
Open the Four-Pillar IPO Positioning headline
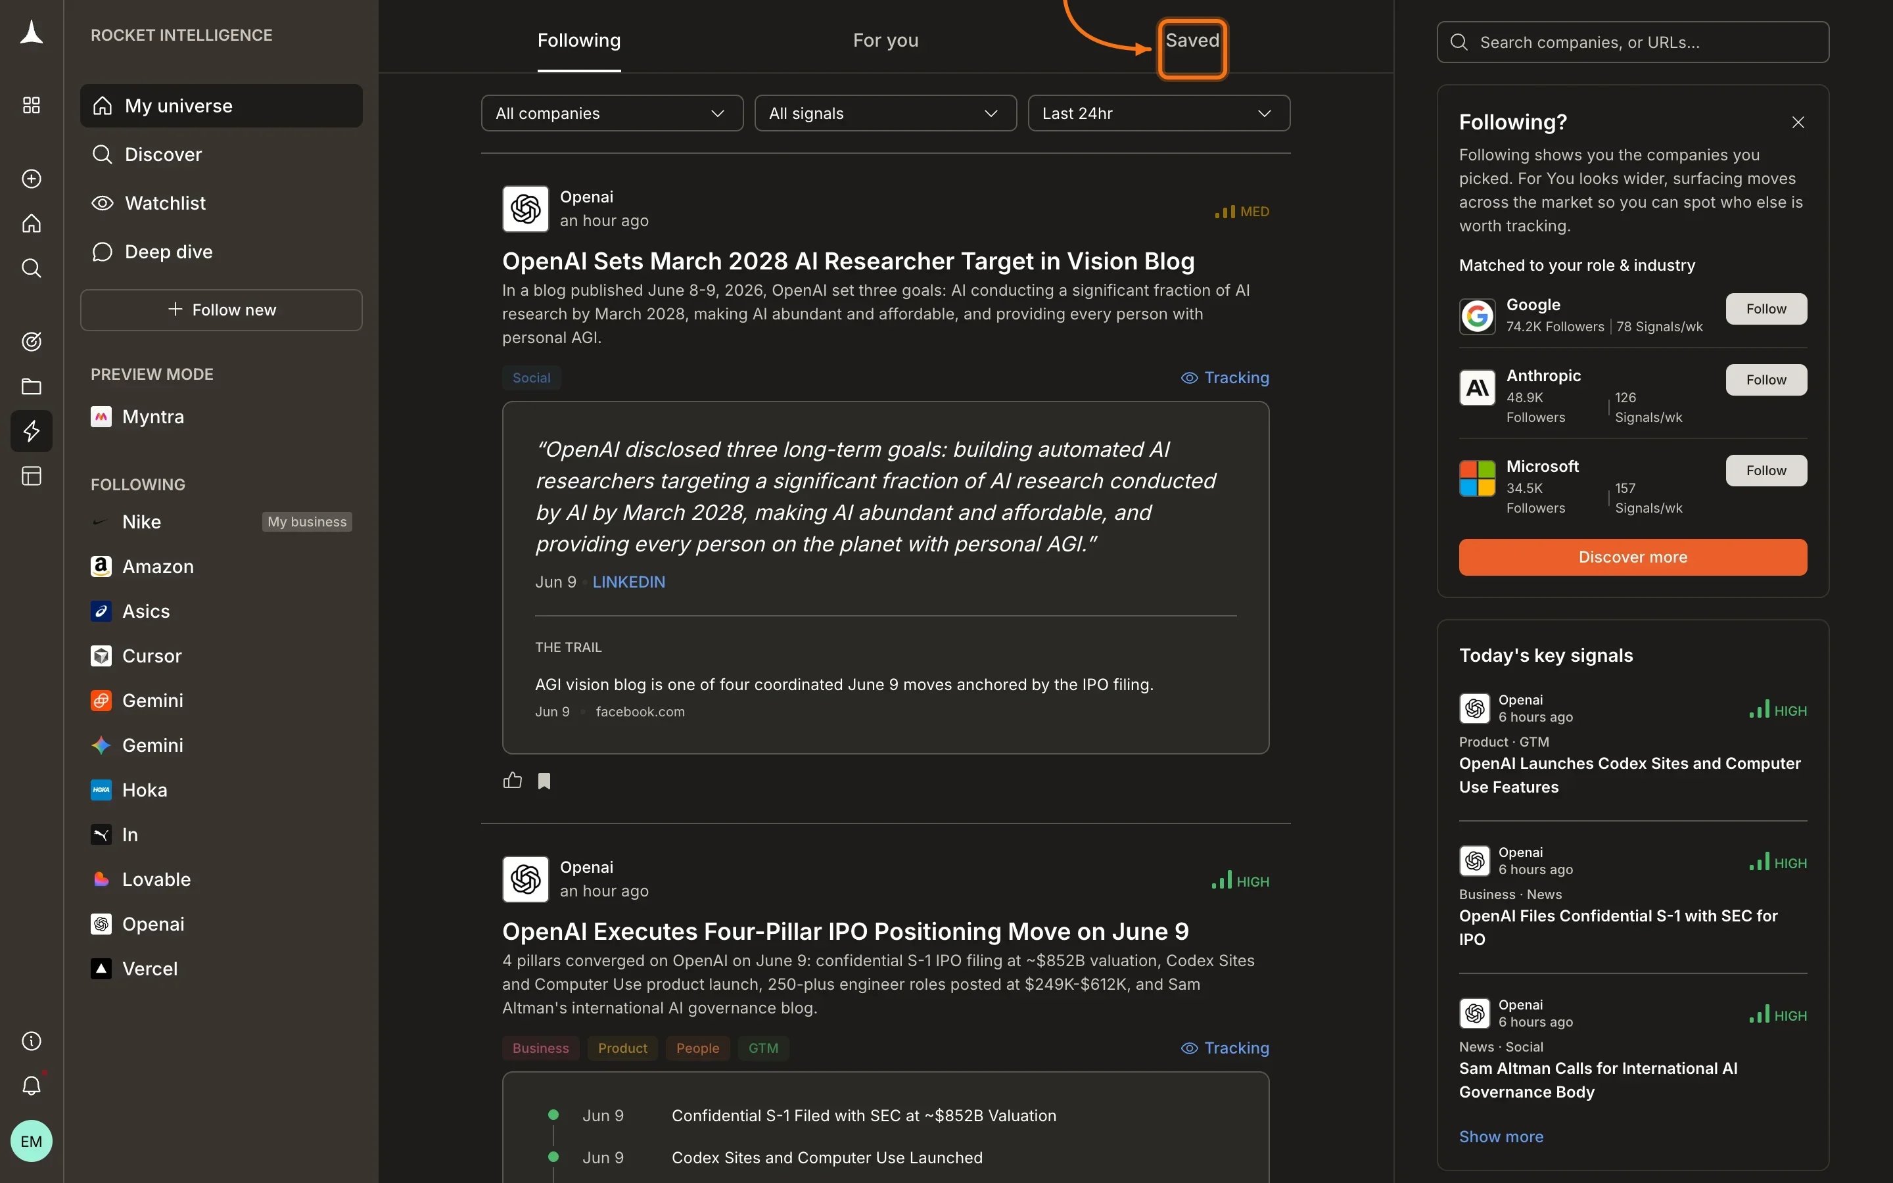845,932
